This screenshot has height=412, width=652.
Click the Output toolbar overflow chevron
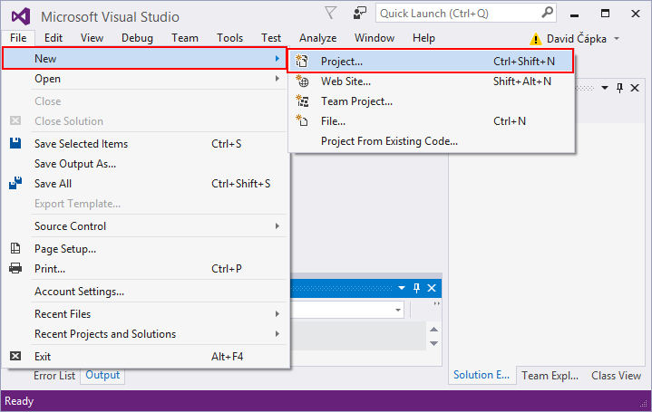(x=436, y=303)
